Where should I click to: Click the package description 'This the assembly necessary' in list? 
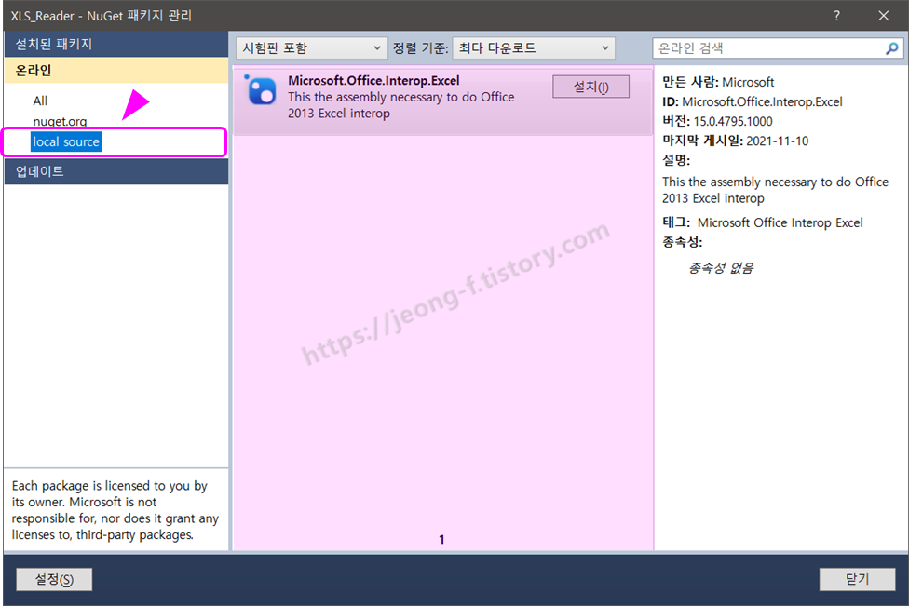pos(401,105)
